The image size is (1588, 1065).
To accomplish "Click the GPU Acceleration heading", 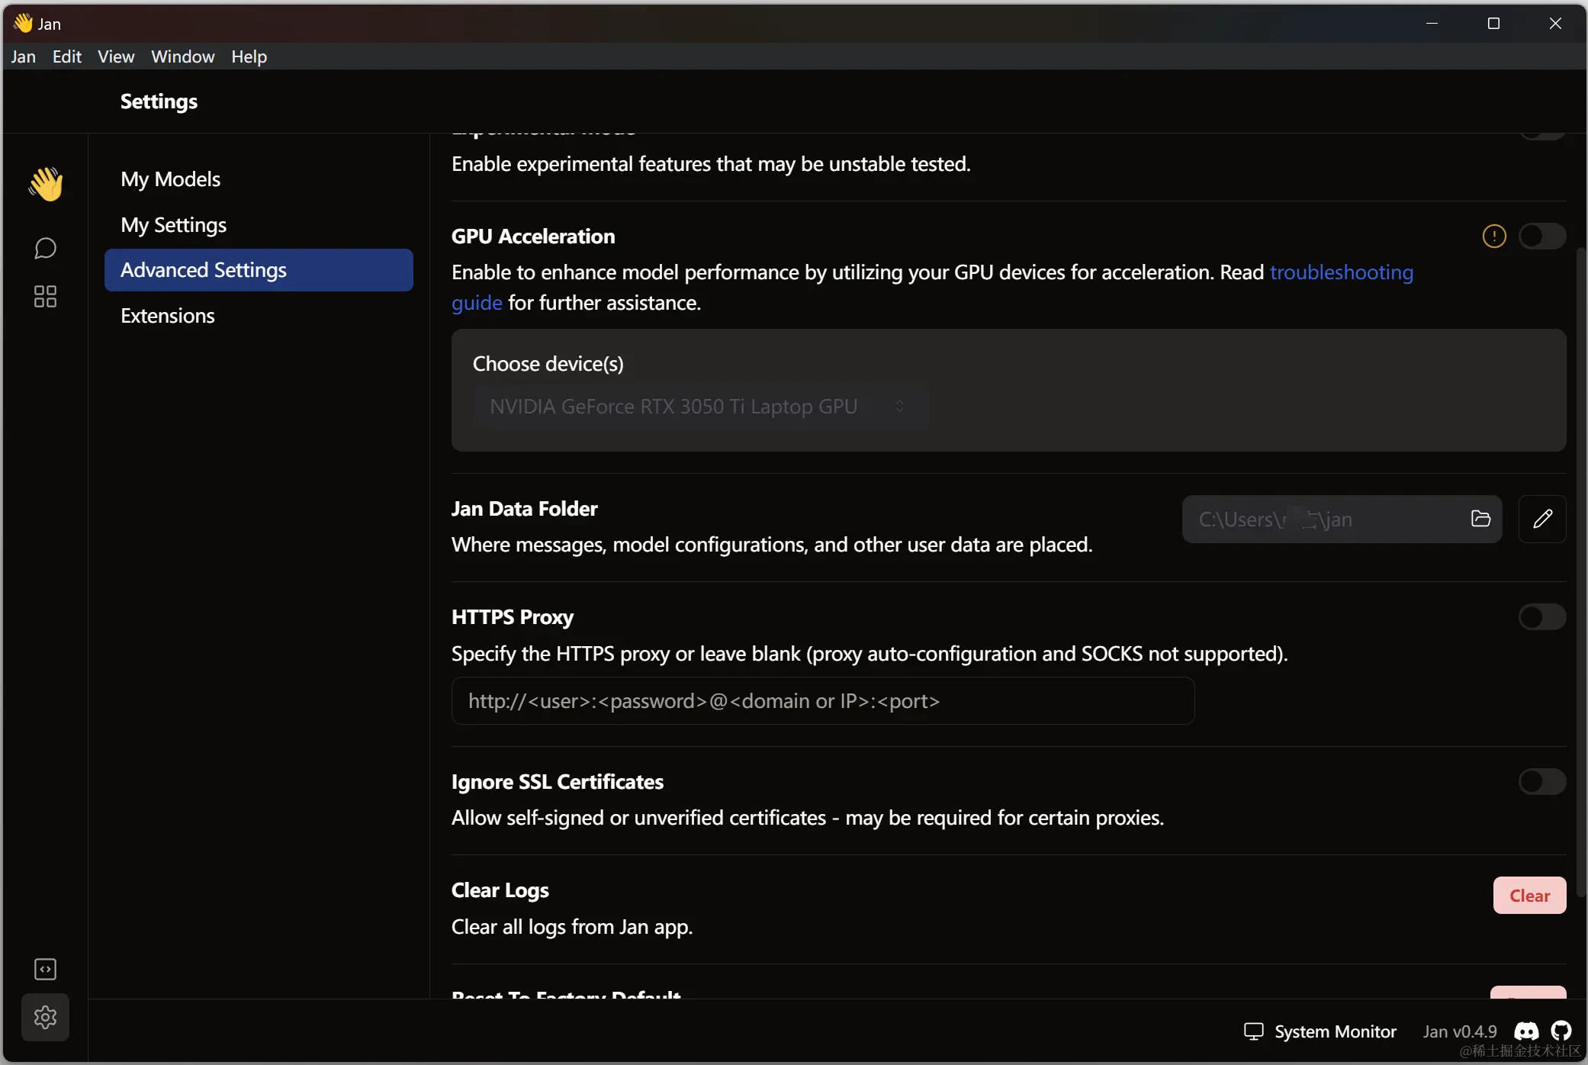I will point(533,236).
